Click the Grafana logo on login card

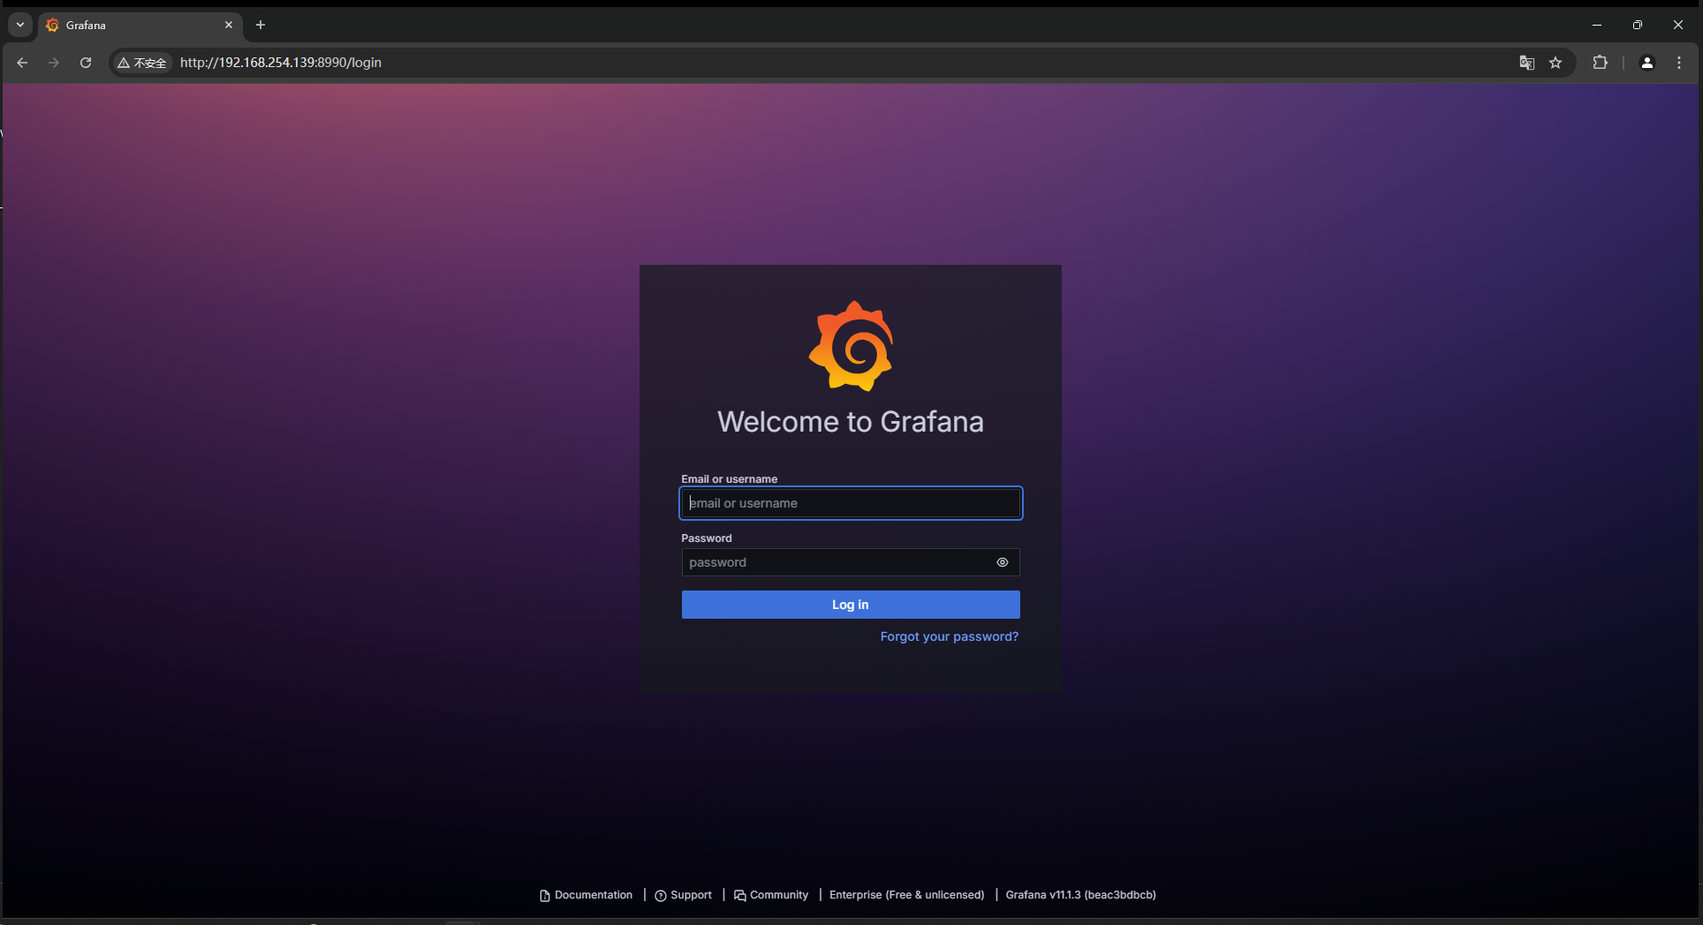851,346
